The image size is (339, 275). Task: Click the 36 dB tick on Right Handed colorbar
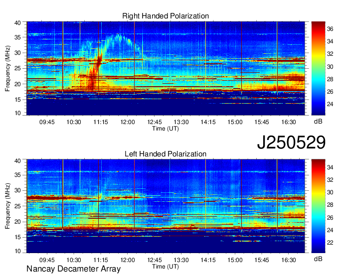[330, 29]
